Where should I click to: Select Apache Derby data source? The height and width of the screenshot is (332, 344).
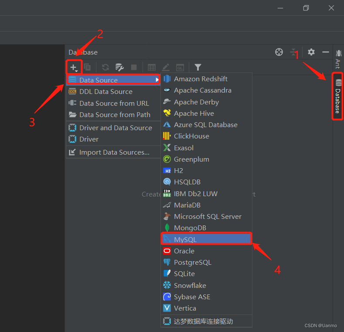[207, 102]
